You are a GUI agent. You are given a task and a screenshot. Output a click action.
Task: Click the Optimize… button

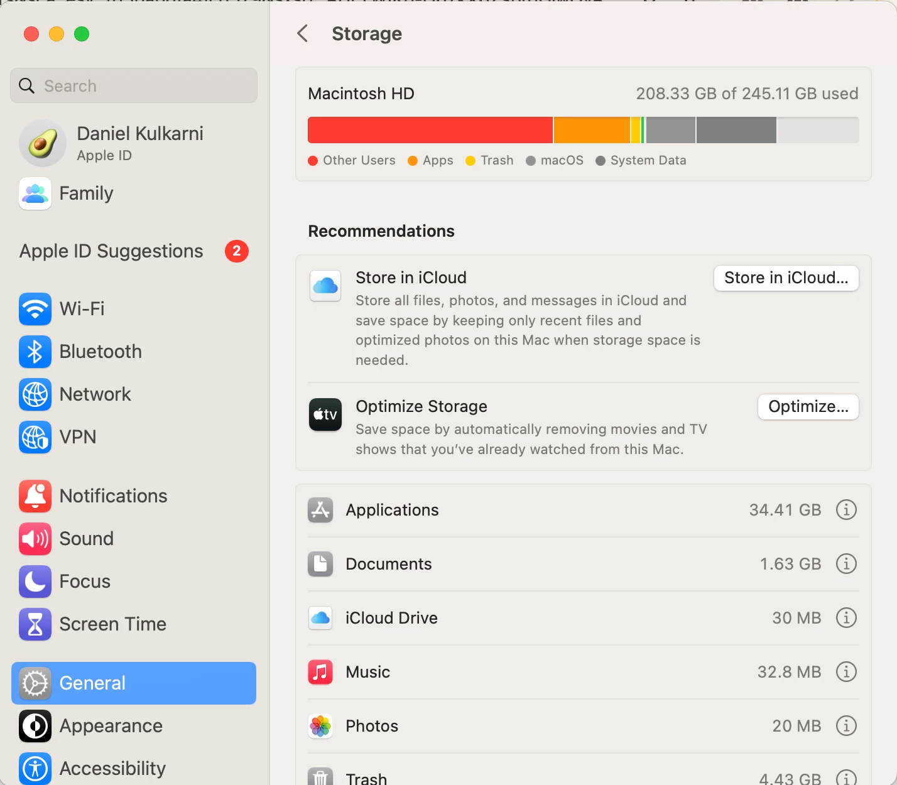(808, 407)
